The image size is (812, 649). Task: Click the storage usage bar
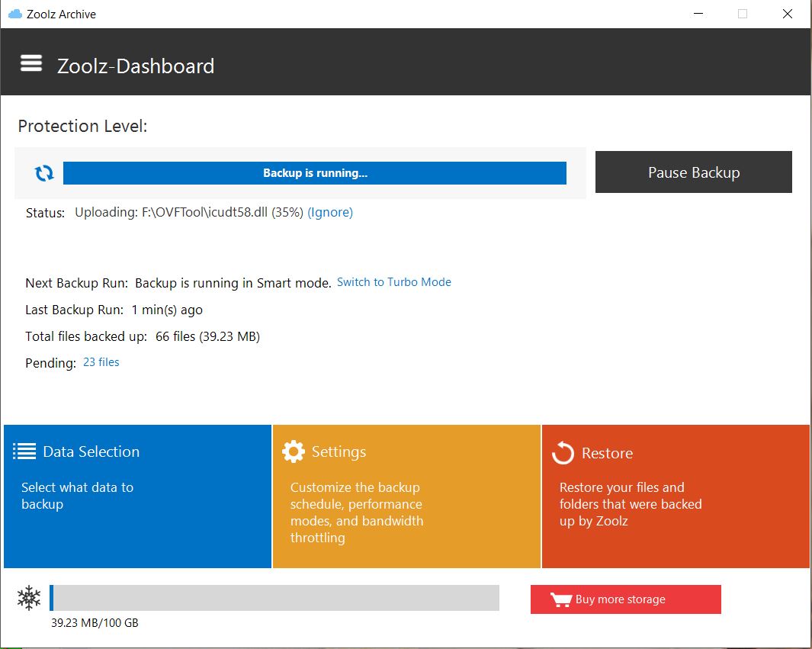pyautogui.click(x=274, y=598)
